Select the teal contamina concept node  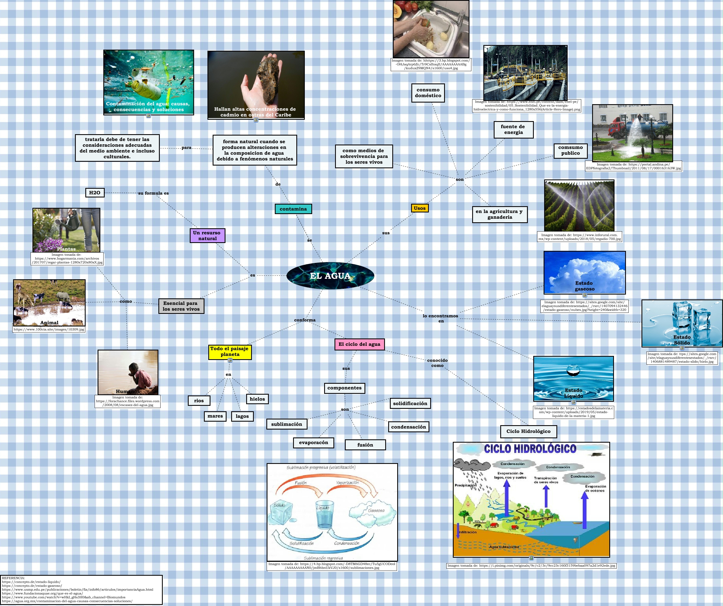coord(293,209)
